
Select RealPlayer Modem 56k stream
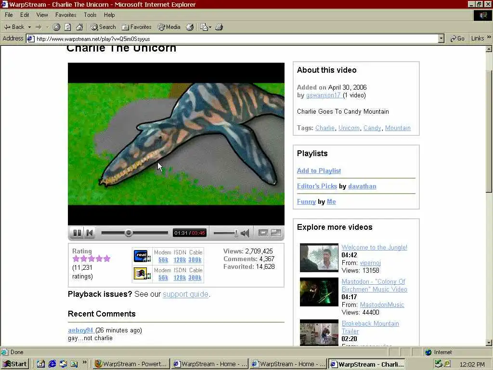[163, 260]
